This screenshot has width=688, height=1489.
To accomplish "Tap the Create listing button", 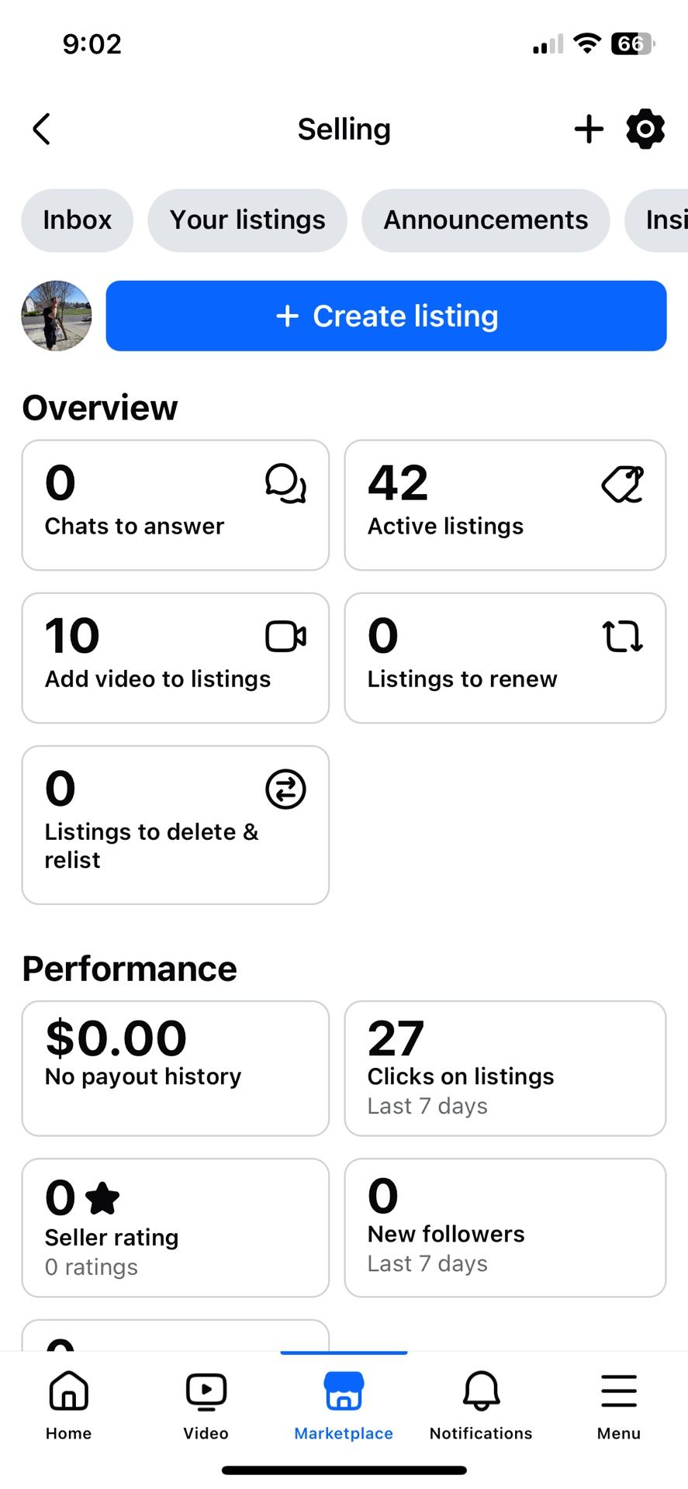I will tap(386, 316).
